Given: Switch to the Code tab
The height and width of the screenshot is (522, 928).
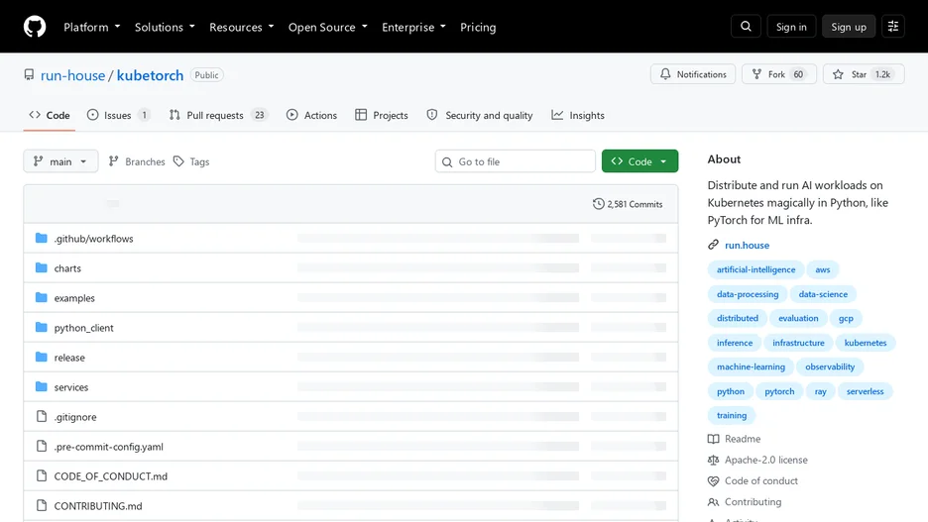Looking at the screenshot, I should [x=50, y=115].
